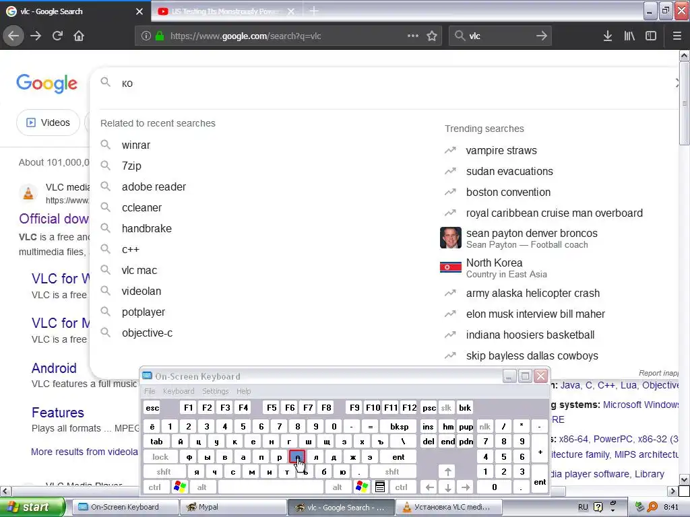690x517 pixels.
Task: Click the browser back arrow button
Action: pos(13,36)
